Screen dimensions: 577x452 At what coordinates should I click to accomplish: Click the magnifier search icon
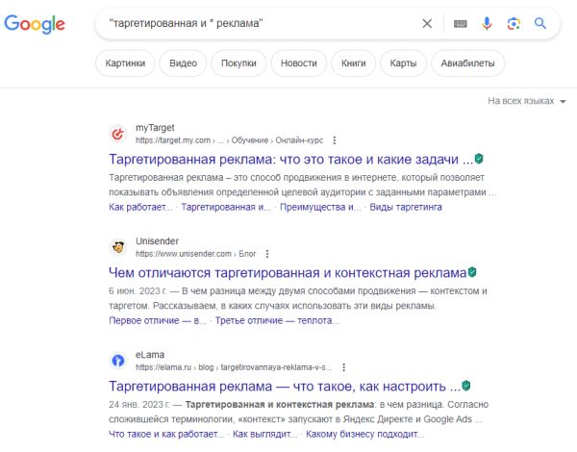(x=540, y=24)
